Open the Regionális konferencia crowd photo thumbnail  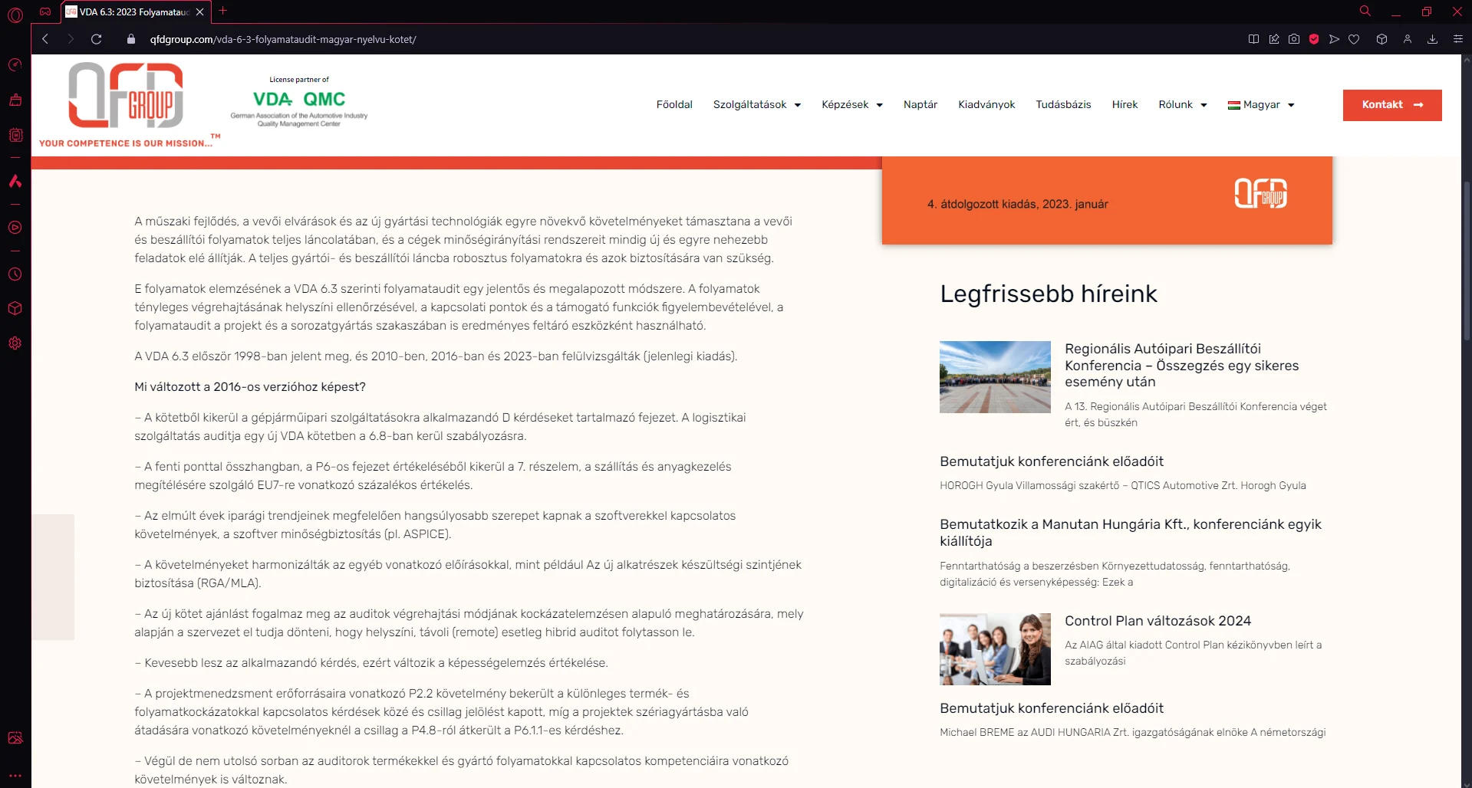tap(995, 377)
